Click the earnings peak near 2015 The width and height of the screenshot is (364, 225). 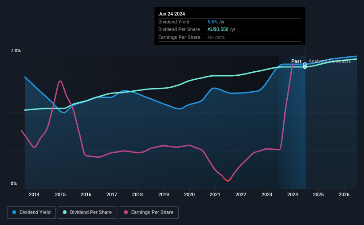coord(60,81)
